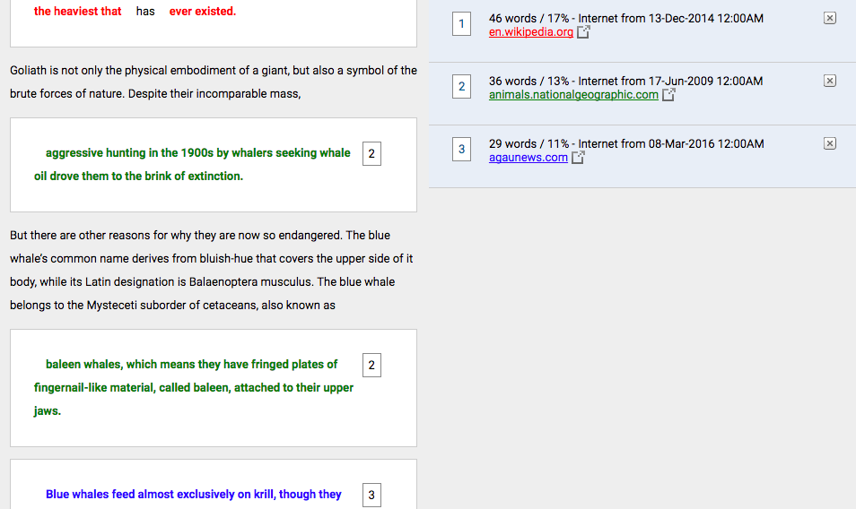Remove source 3 with its X button
Screen dimensions: 856x509
click(830, 143)
